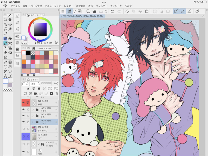Hide the トキヤ folder via eye icon
The width and height of the screenshot is (208, 156).
click(x=24, y=109)
